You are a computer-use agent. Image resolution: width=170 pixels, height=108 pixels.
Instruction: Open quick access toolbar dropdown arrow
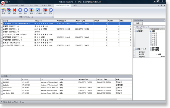(x=9, y=2)
